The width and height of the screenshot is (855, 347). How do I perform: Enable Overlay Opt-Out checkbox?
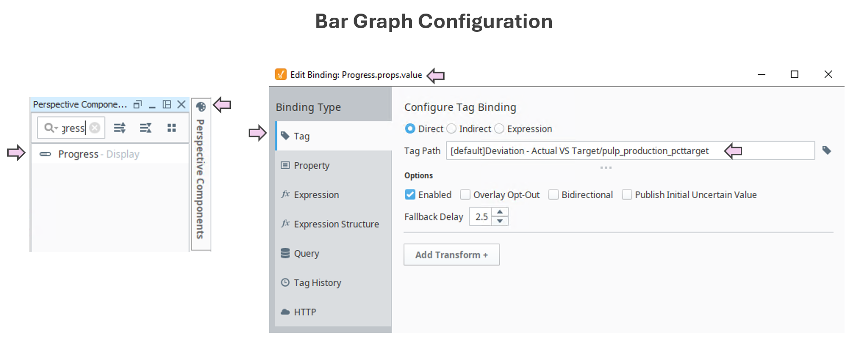[465, 195]
